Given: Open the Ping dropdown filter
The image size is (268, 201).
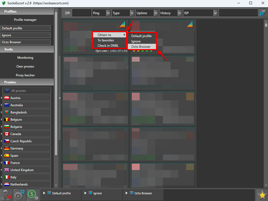Looking at the screenshot, I should click(102, 13).
